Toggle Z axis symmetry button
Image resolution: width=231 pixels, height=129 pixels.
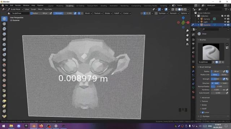149,13
